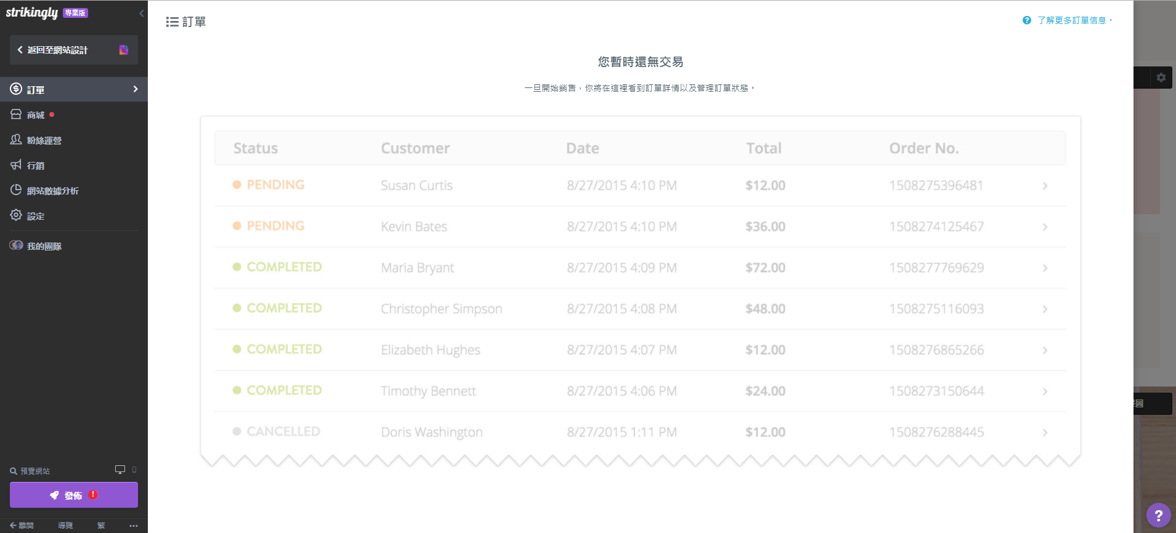The image size is (1176, 533).
Task: Select 訂單 orders menu item
Action: click(x=36, y=90)
